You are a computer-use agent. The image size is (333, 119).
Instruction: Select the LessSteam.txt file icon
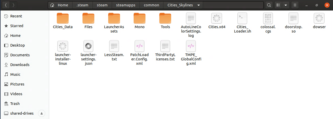114,46
